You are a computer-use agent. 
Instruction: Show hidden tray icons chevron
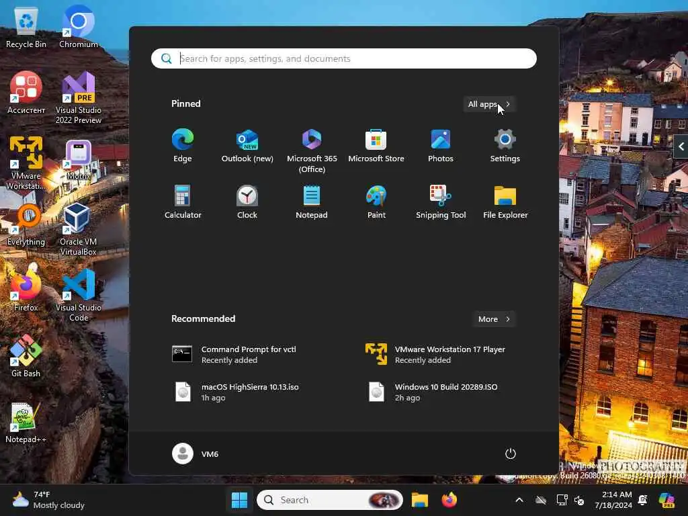tap(519, 500)
